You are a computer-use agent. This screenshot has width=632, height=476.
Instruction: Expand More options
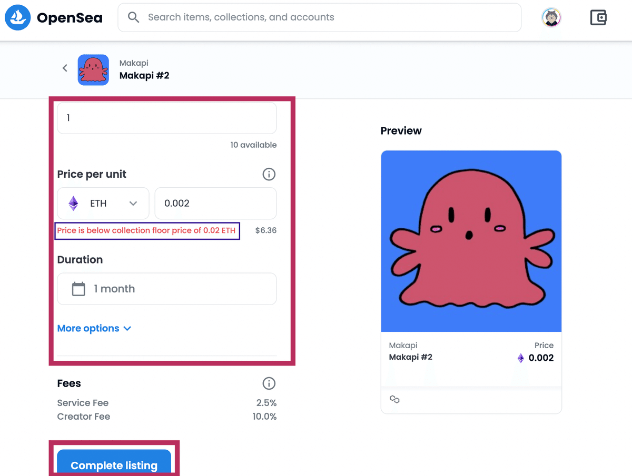pos(94,328)
